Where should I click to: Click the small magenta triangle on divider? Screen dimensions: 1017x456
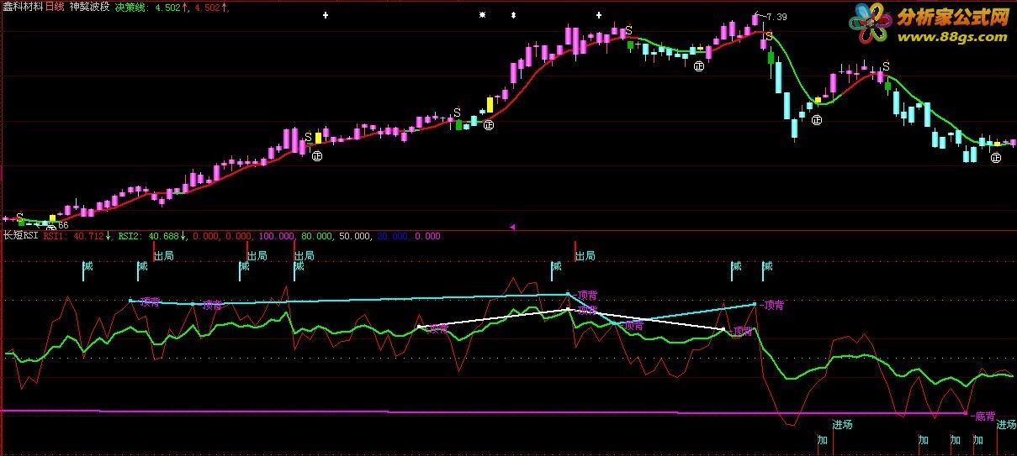point(512,227)
